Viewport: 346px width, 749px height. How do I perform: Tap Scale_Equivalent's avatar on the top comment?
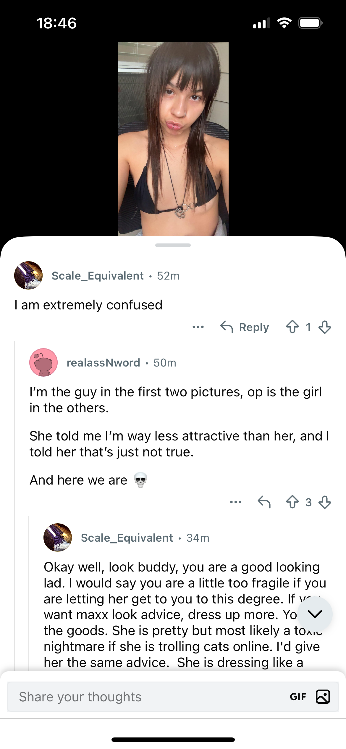click(28, 275)
